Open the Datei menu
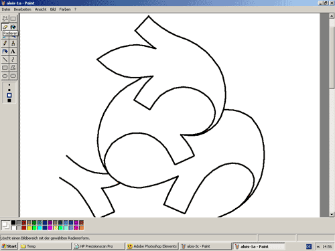Image resolution: width=335 pixels, height=251 pixels. pos(6,9)
